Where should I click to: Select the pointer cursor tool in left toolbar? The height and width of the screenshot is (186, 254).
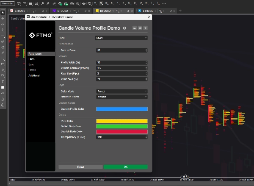[x=3, y=13]
